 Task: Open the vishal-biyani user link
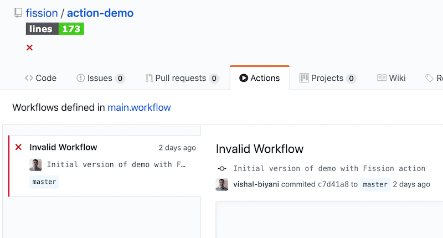[256, 184]
